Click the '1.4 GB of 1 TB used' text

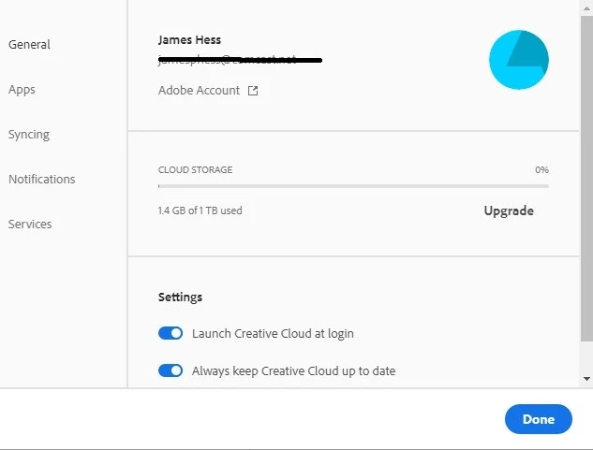coord(200,210)
